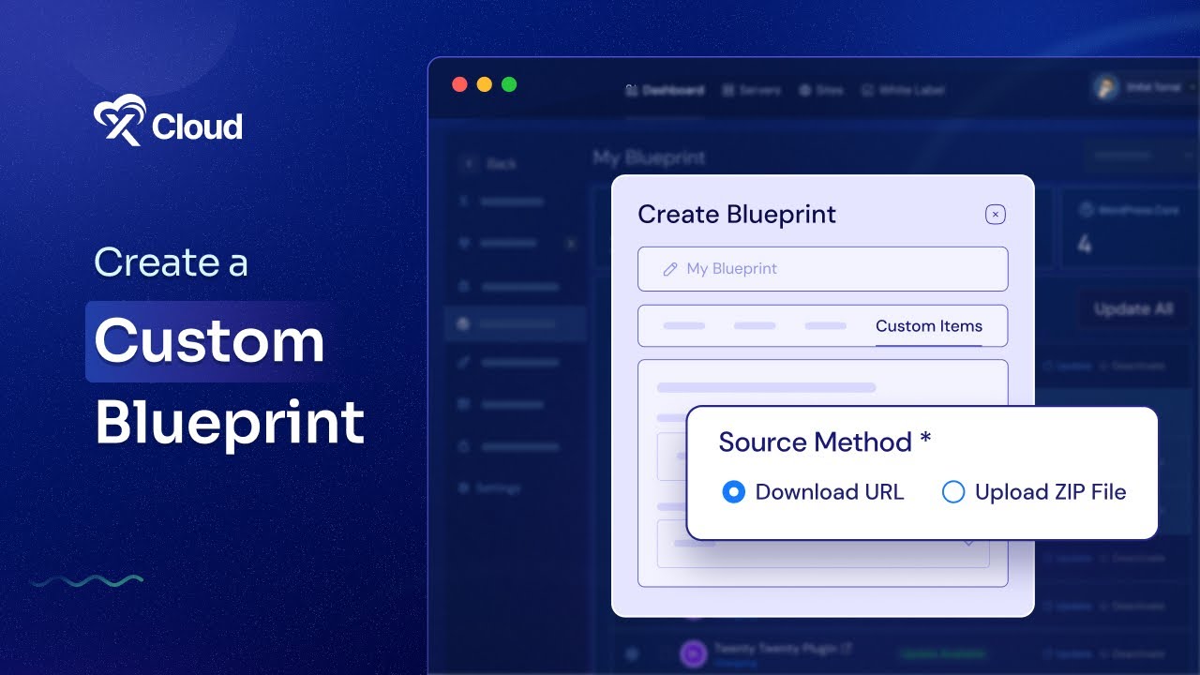Open the Servers navigation item
1200x675 pixels.
point(752,91)
